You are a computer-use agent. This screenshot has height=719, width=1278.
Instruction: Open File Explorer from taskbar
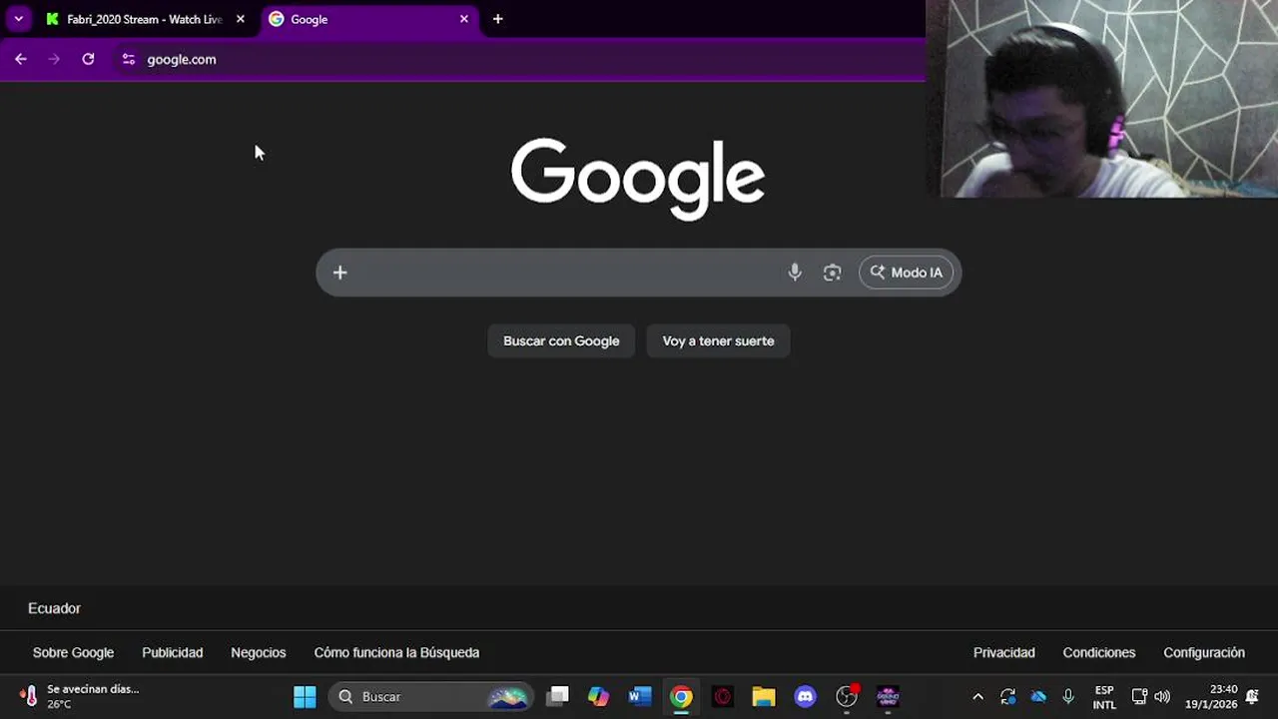tap(764, 696)
